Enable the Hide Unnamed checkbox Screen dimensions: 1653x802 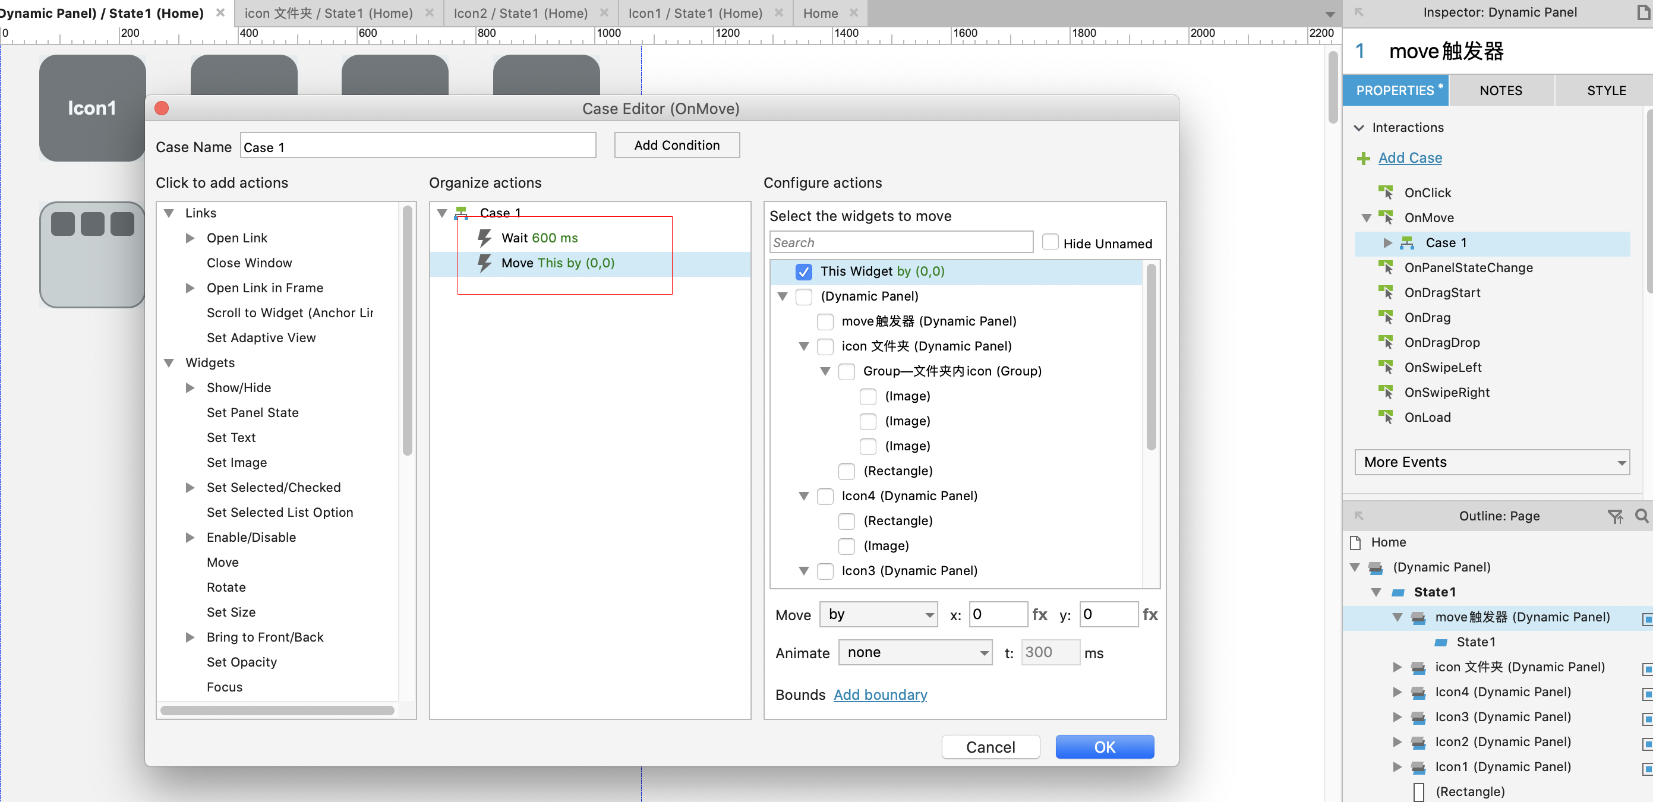click(x=1050, y=242)
